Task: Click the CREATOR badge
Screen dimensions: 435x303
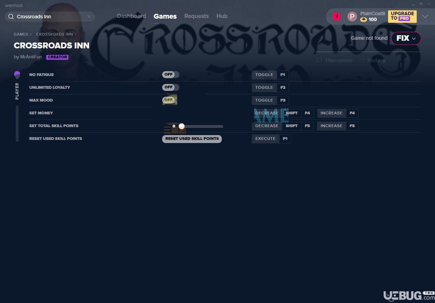Action: pos(57,57)
